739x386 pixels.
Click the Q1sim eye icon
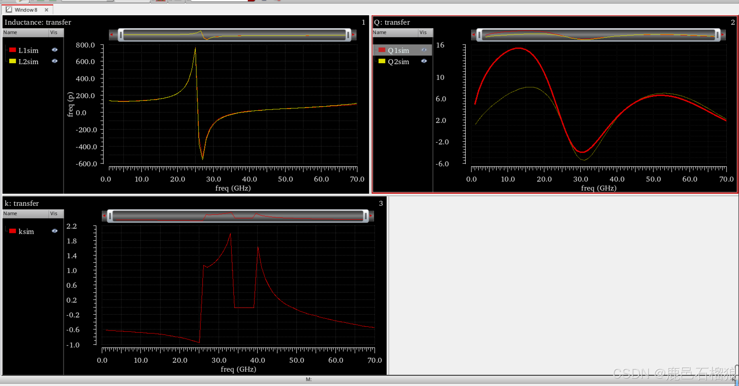click(x=424, y=50)
